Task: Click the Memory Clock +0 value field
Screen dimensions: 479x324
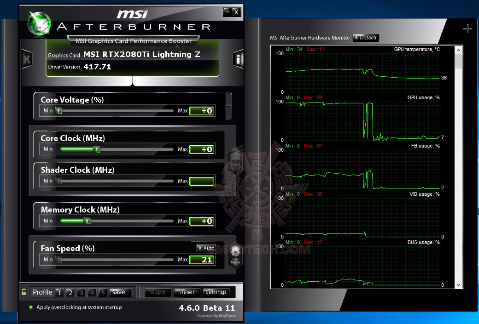Action: point(202,221)
